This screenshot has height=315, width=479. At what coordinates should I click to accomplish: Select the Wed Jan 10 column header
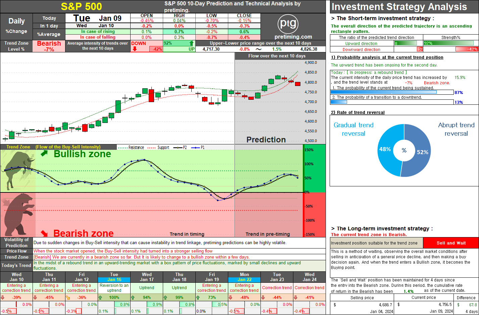(16, 277)
